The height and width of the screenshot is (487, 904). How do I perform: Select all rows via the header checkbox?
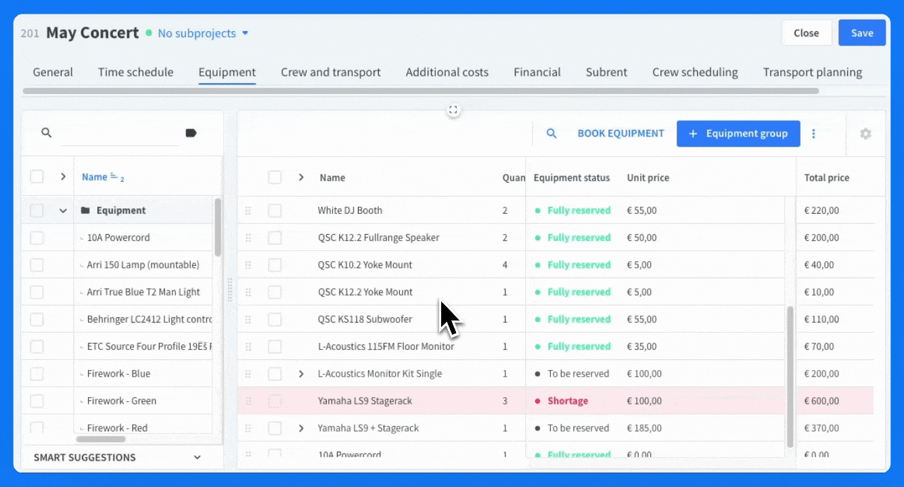tap(275, 177)
